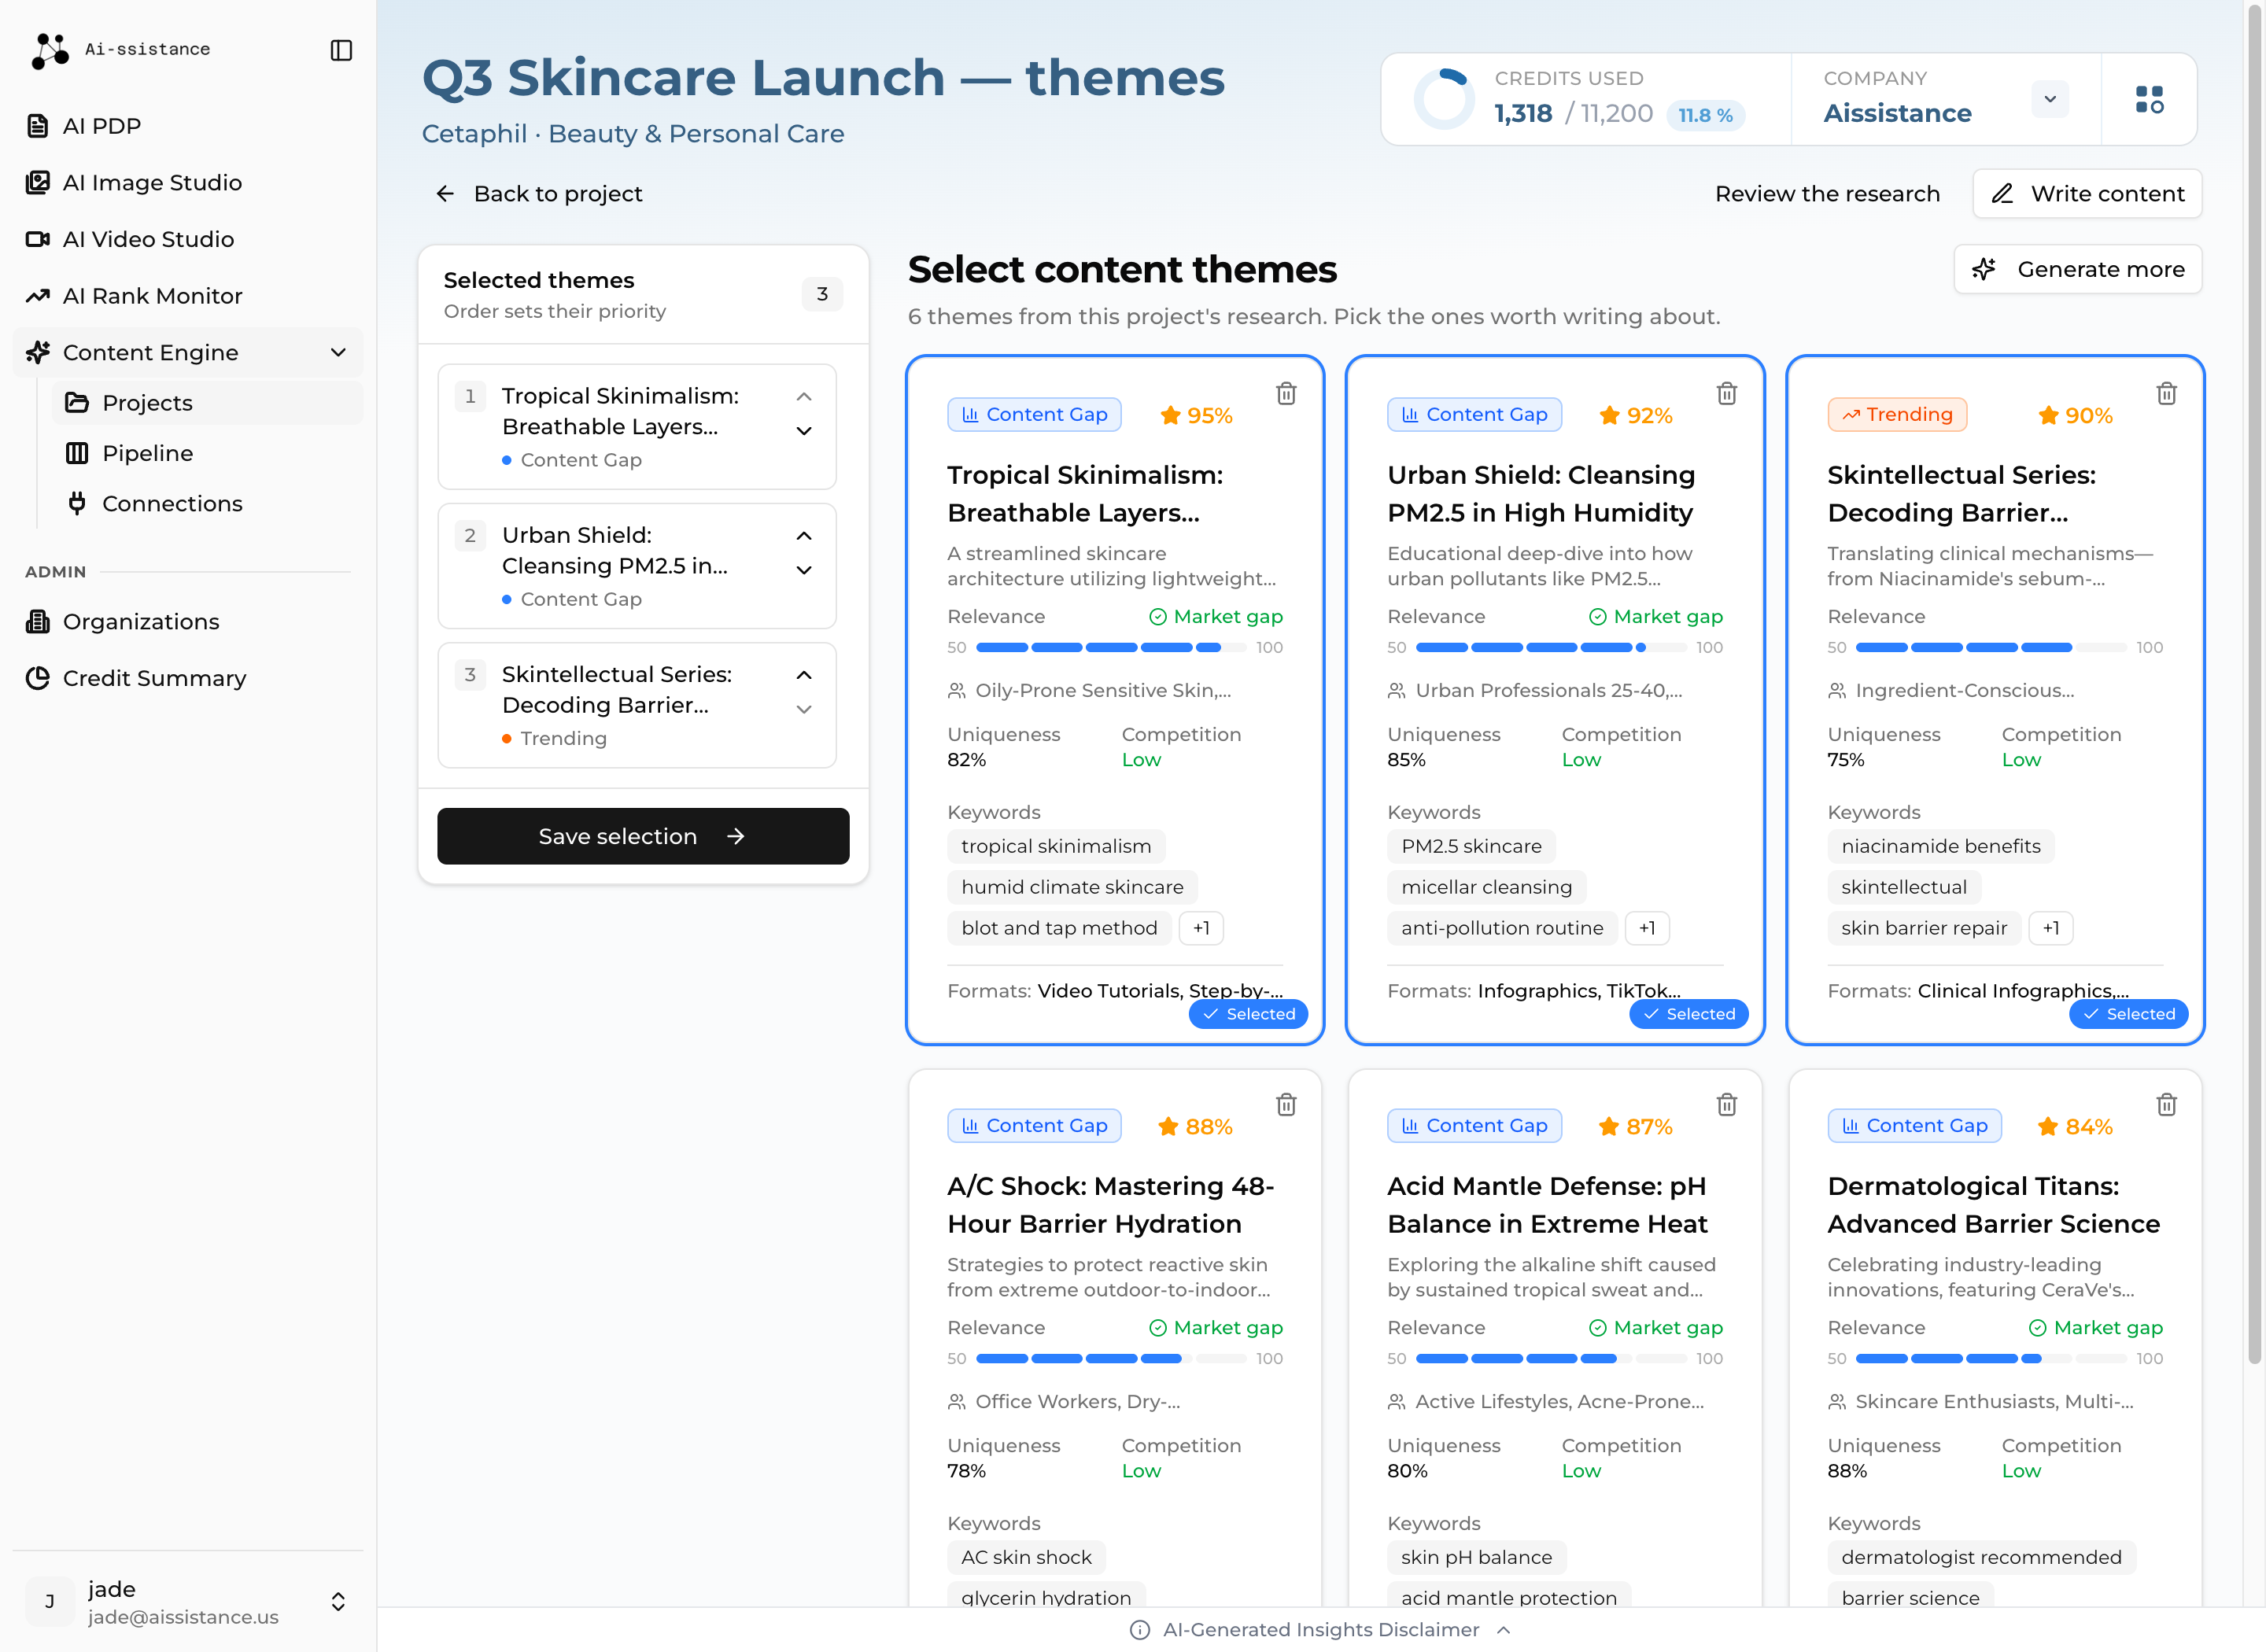Click the 88% star rating
The image size is (2266, 1652).
(1195, 1127)
